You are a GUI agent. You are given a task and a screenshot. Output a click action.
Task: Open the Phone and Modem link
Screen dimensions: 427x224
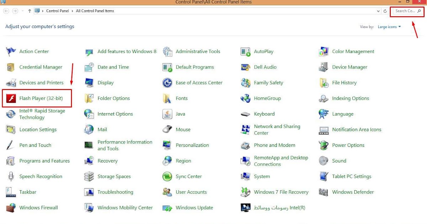click(x=274, y=145)
